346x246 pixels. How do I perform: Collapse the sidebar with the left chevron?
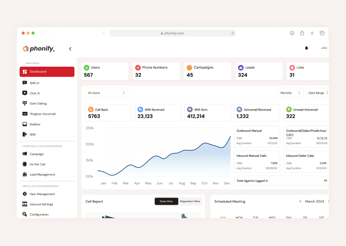pyautogui.click(x=70, y=49)
